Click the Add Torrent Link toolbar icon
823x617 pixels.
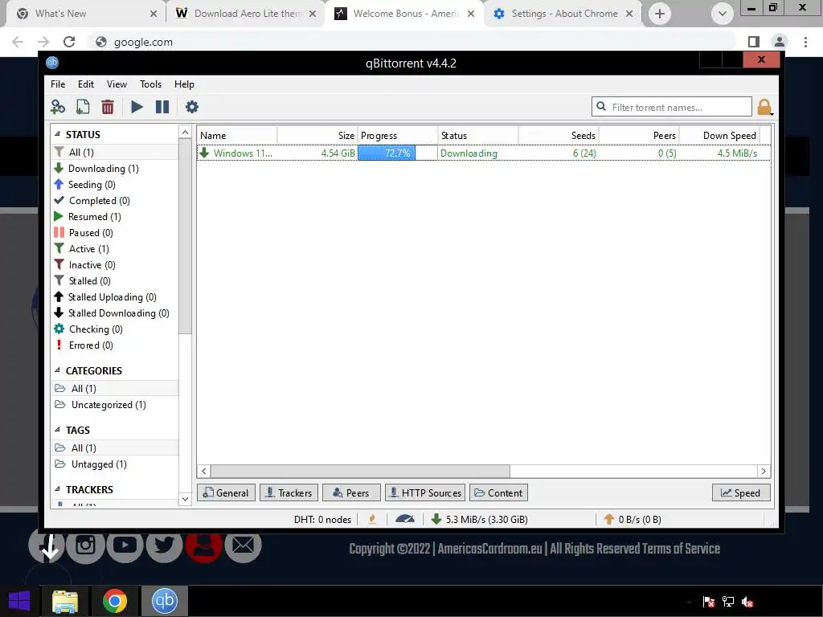[x=58, y=107]
